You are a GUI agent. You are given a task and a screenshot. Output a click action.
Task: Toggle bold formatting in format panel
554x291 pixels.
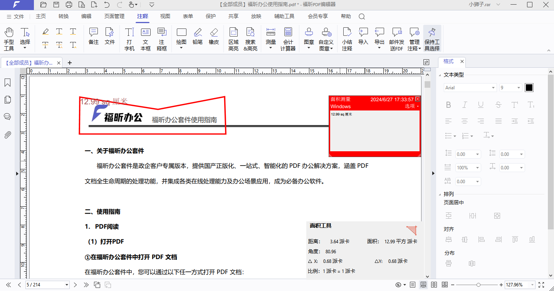tap(448, 105)
